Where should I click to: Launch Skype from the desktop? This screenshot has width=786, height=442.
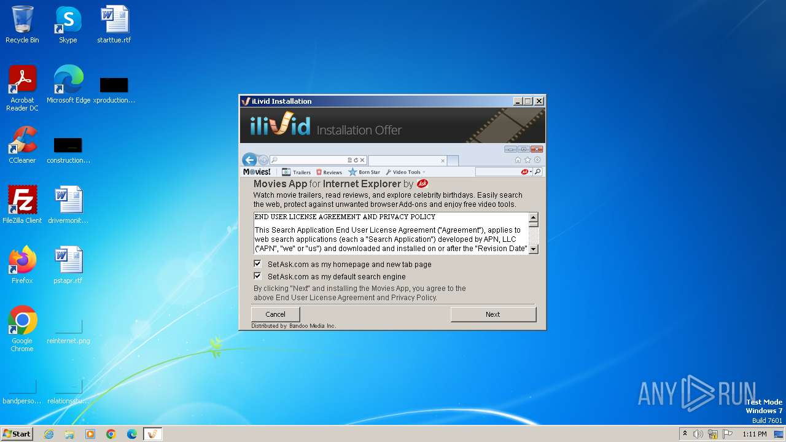click(68, 25)
